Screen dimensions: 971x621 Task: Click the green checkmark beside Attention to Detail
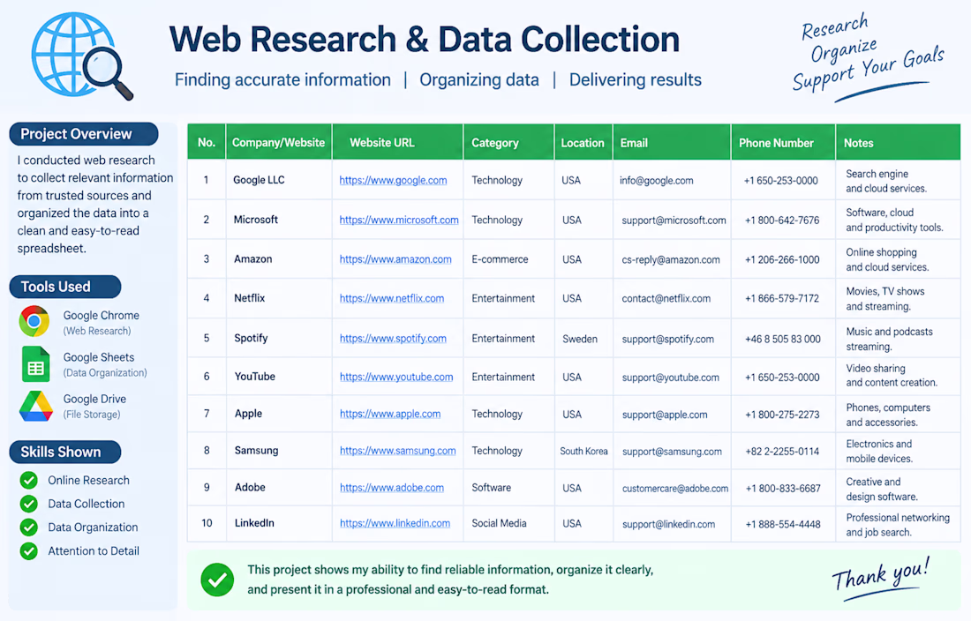click(28, 550)
